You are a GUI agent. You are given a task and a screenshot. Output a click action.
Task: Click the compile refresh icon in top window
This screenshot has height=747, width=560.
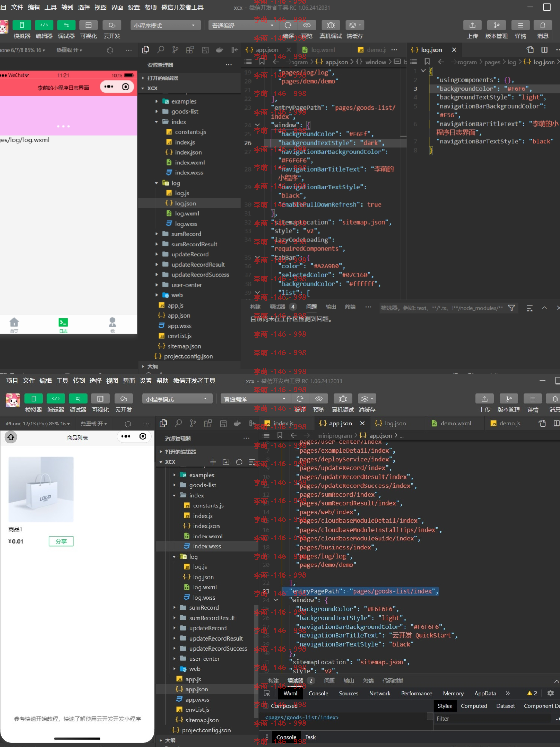[288, 25]
